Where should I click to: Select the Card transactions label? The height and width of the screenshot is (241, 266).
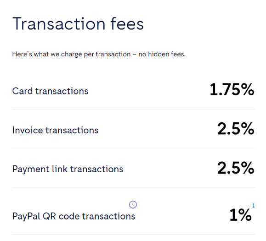coord(50,91)
